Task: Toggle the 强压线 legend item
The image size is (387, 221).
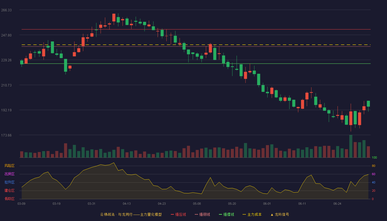Action: [x=178, y=214]
